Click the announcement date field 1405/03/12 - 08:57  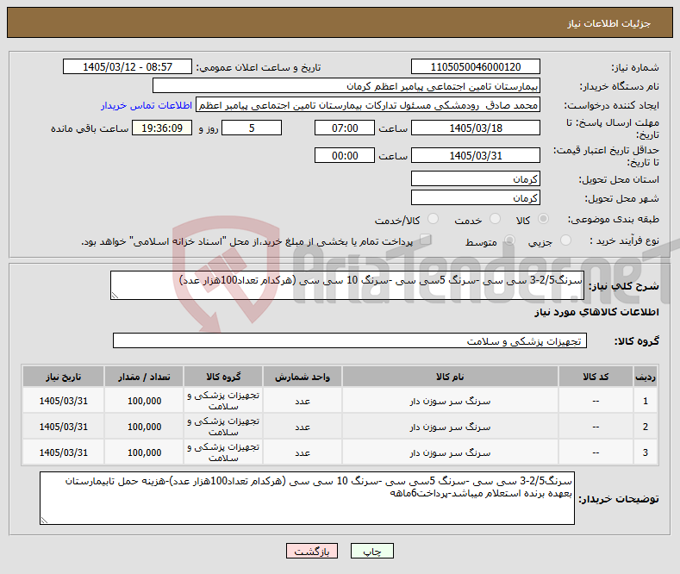tap(128, 66)
